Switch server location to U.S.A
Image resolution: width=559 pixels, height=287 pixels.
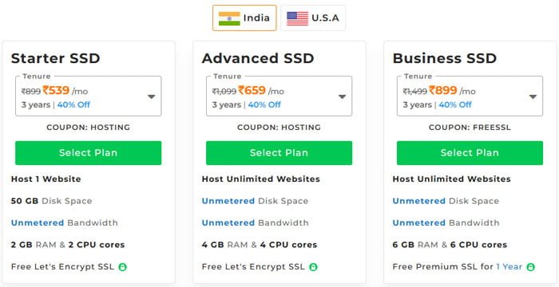(313, 18)
